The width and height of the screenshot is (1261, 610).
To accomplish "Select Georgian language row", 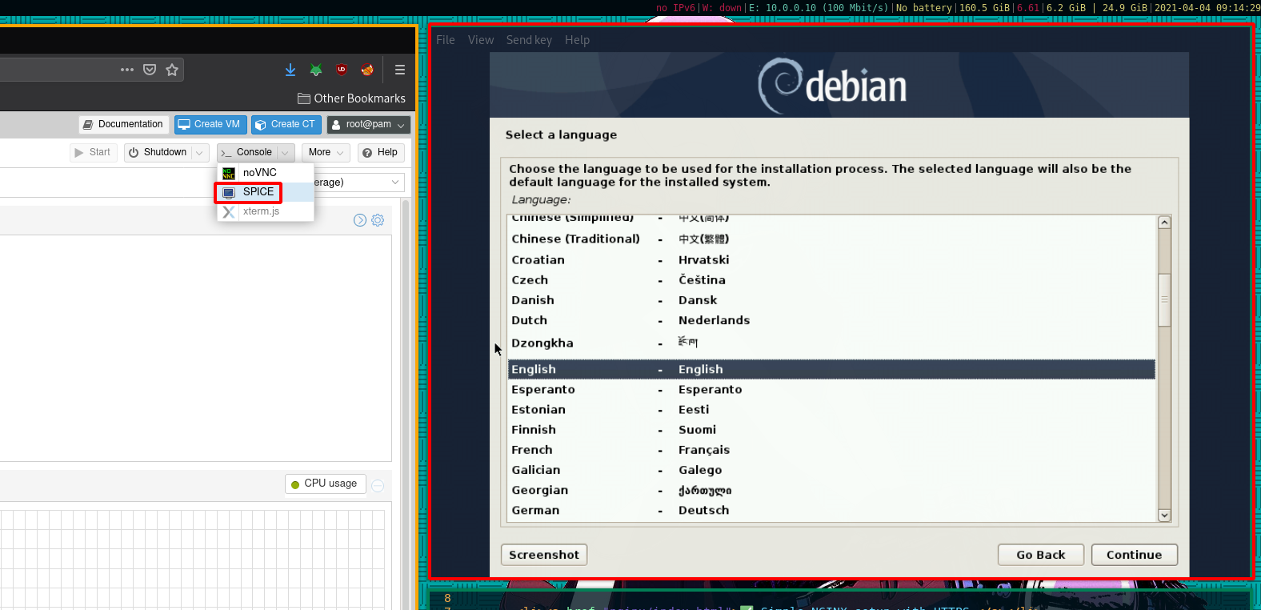I will [x=831, y=490].
